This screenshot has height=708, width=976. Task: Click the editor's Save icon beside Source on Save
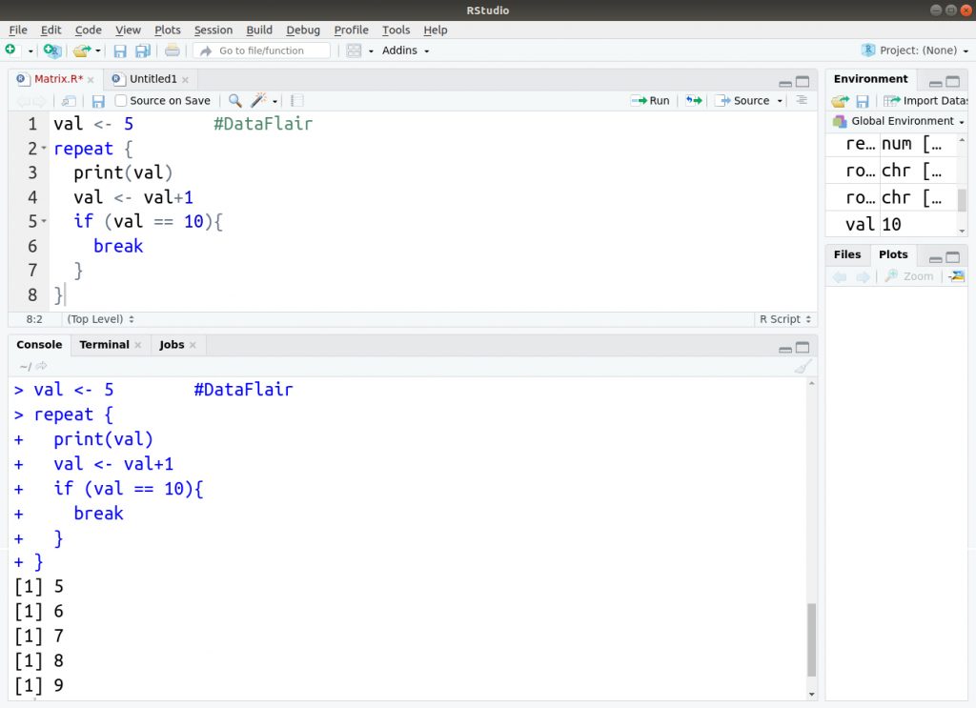point(98,101)
